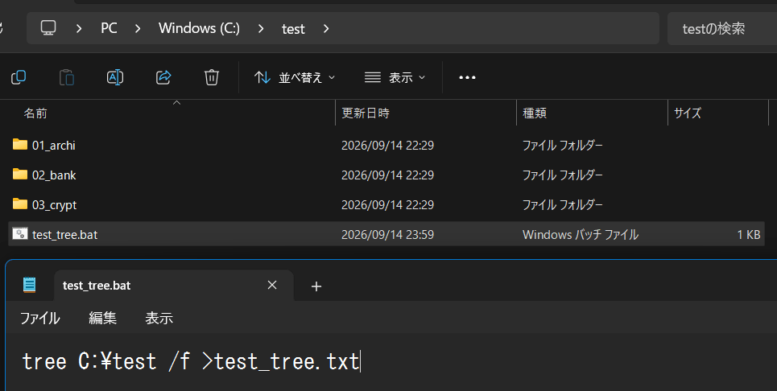Click the testの検索 search field
This screenshot has width=777, height=391.
pyautogui.click(x=722, y=29)
